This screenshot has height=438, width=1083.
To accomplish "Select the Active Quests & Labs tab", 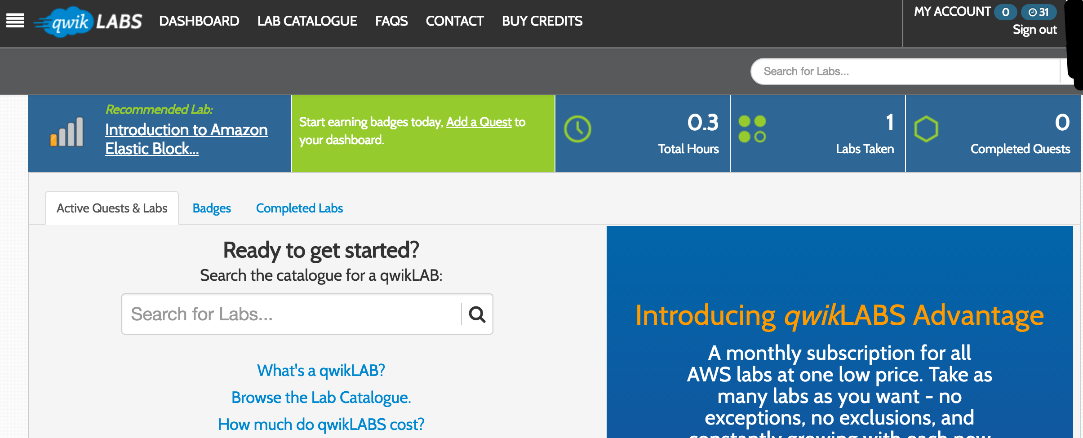I will point(112,208).
